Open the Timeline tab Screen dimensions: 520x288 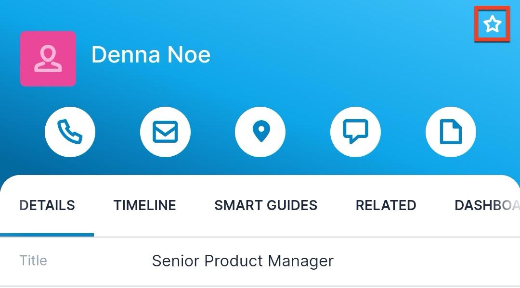144,205
